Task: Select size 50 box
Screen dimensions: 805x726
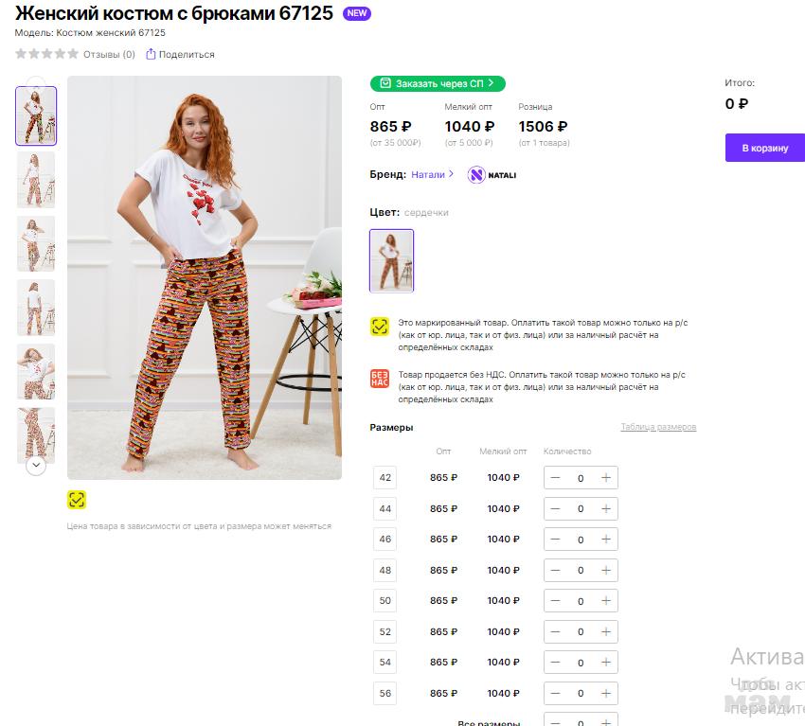Action: [x=385, y=601]
